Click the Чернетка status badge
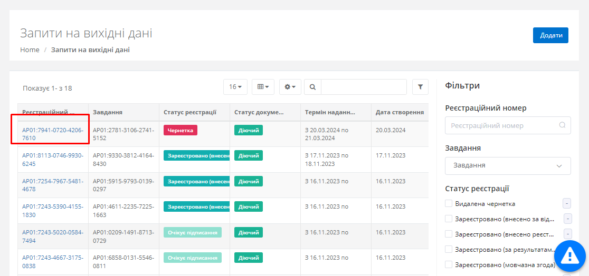Image resolution: width=589 pixels, height=276 pixels. tap(180, 130)
